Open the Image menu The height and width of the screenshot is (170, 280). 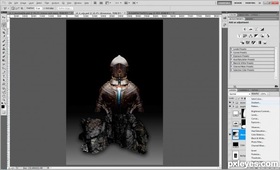coord(23,3)
